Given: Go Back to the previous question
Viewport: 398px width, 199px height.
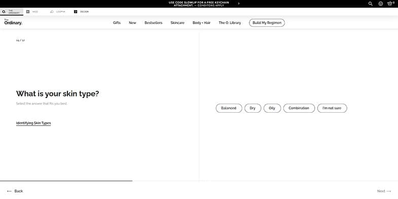Looking at the screenshot, I should click(x=15, y=191).
